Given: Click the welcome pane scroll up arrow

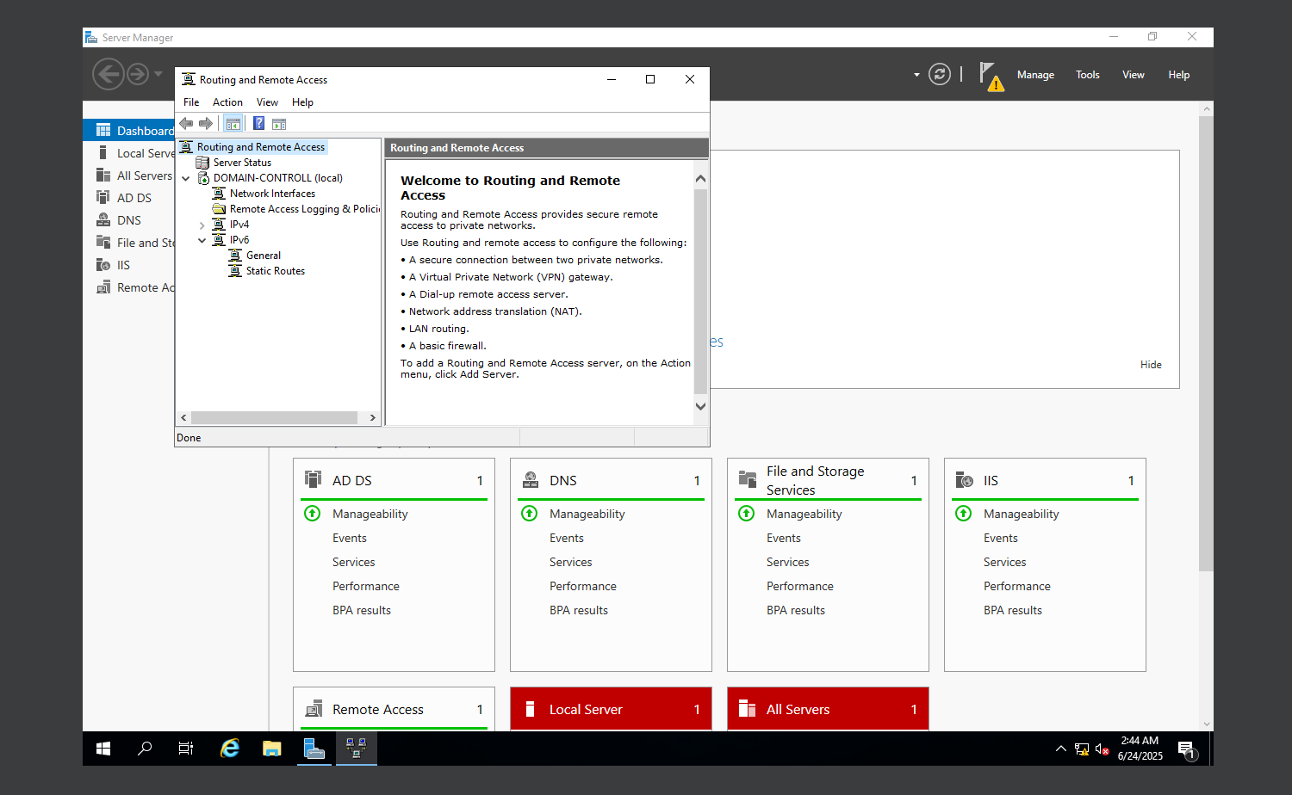Looking at the screenshot, I should (700, 179).
